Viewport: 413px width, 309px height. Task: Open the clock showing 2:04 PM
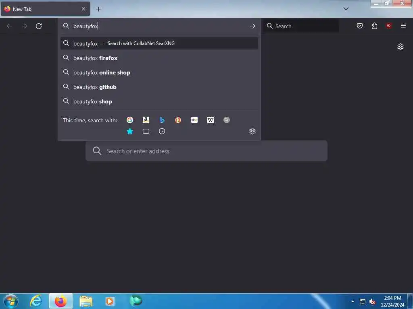(x=392, y=301)
